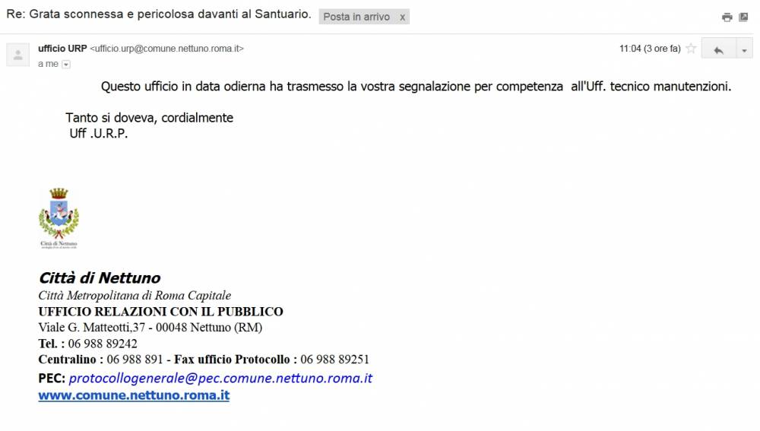Image resolution: width=760 pixels, height=431 pixels.
Task: Print this email using the printer icon
Action: pos(727,17)
